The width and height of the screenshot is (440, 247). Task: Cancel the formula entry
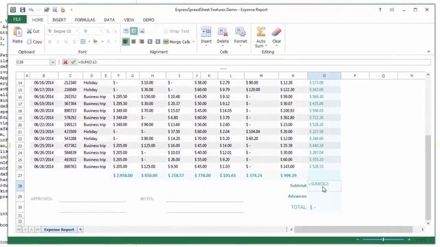pyautogui.click(x=65, y=62)
